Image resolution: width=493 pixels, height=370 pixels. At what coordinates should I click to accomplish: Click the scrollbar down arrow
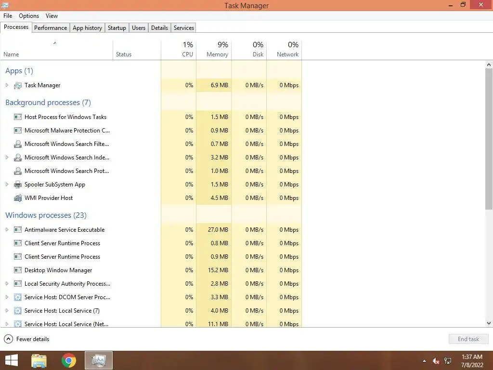tap(489, 323)
